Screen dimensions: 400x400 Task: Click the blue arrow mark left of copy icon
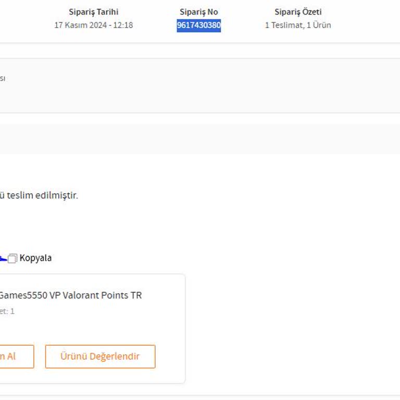(3, 258)
